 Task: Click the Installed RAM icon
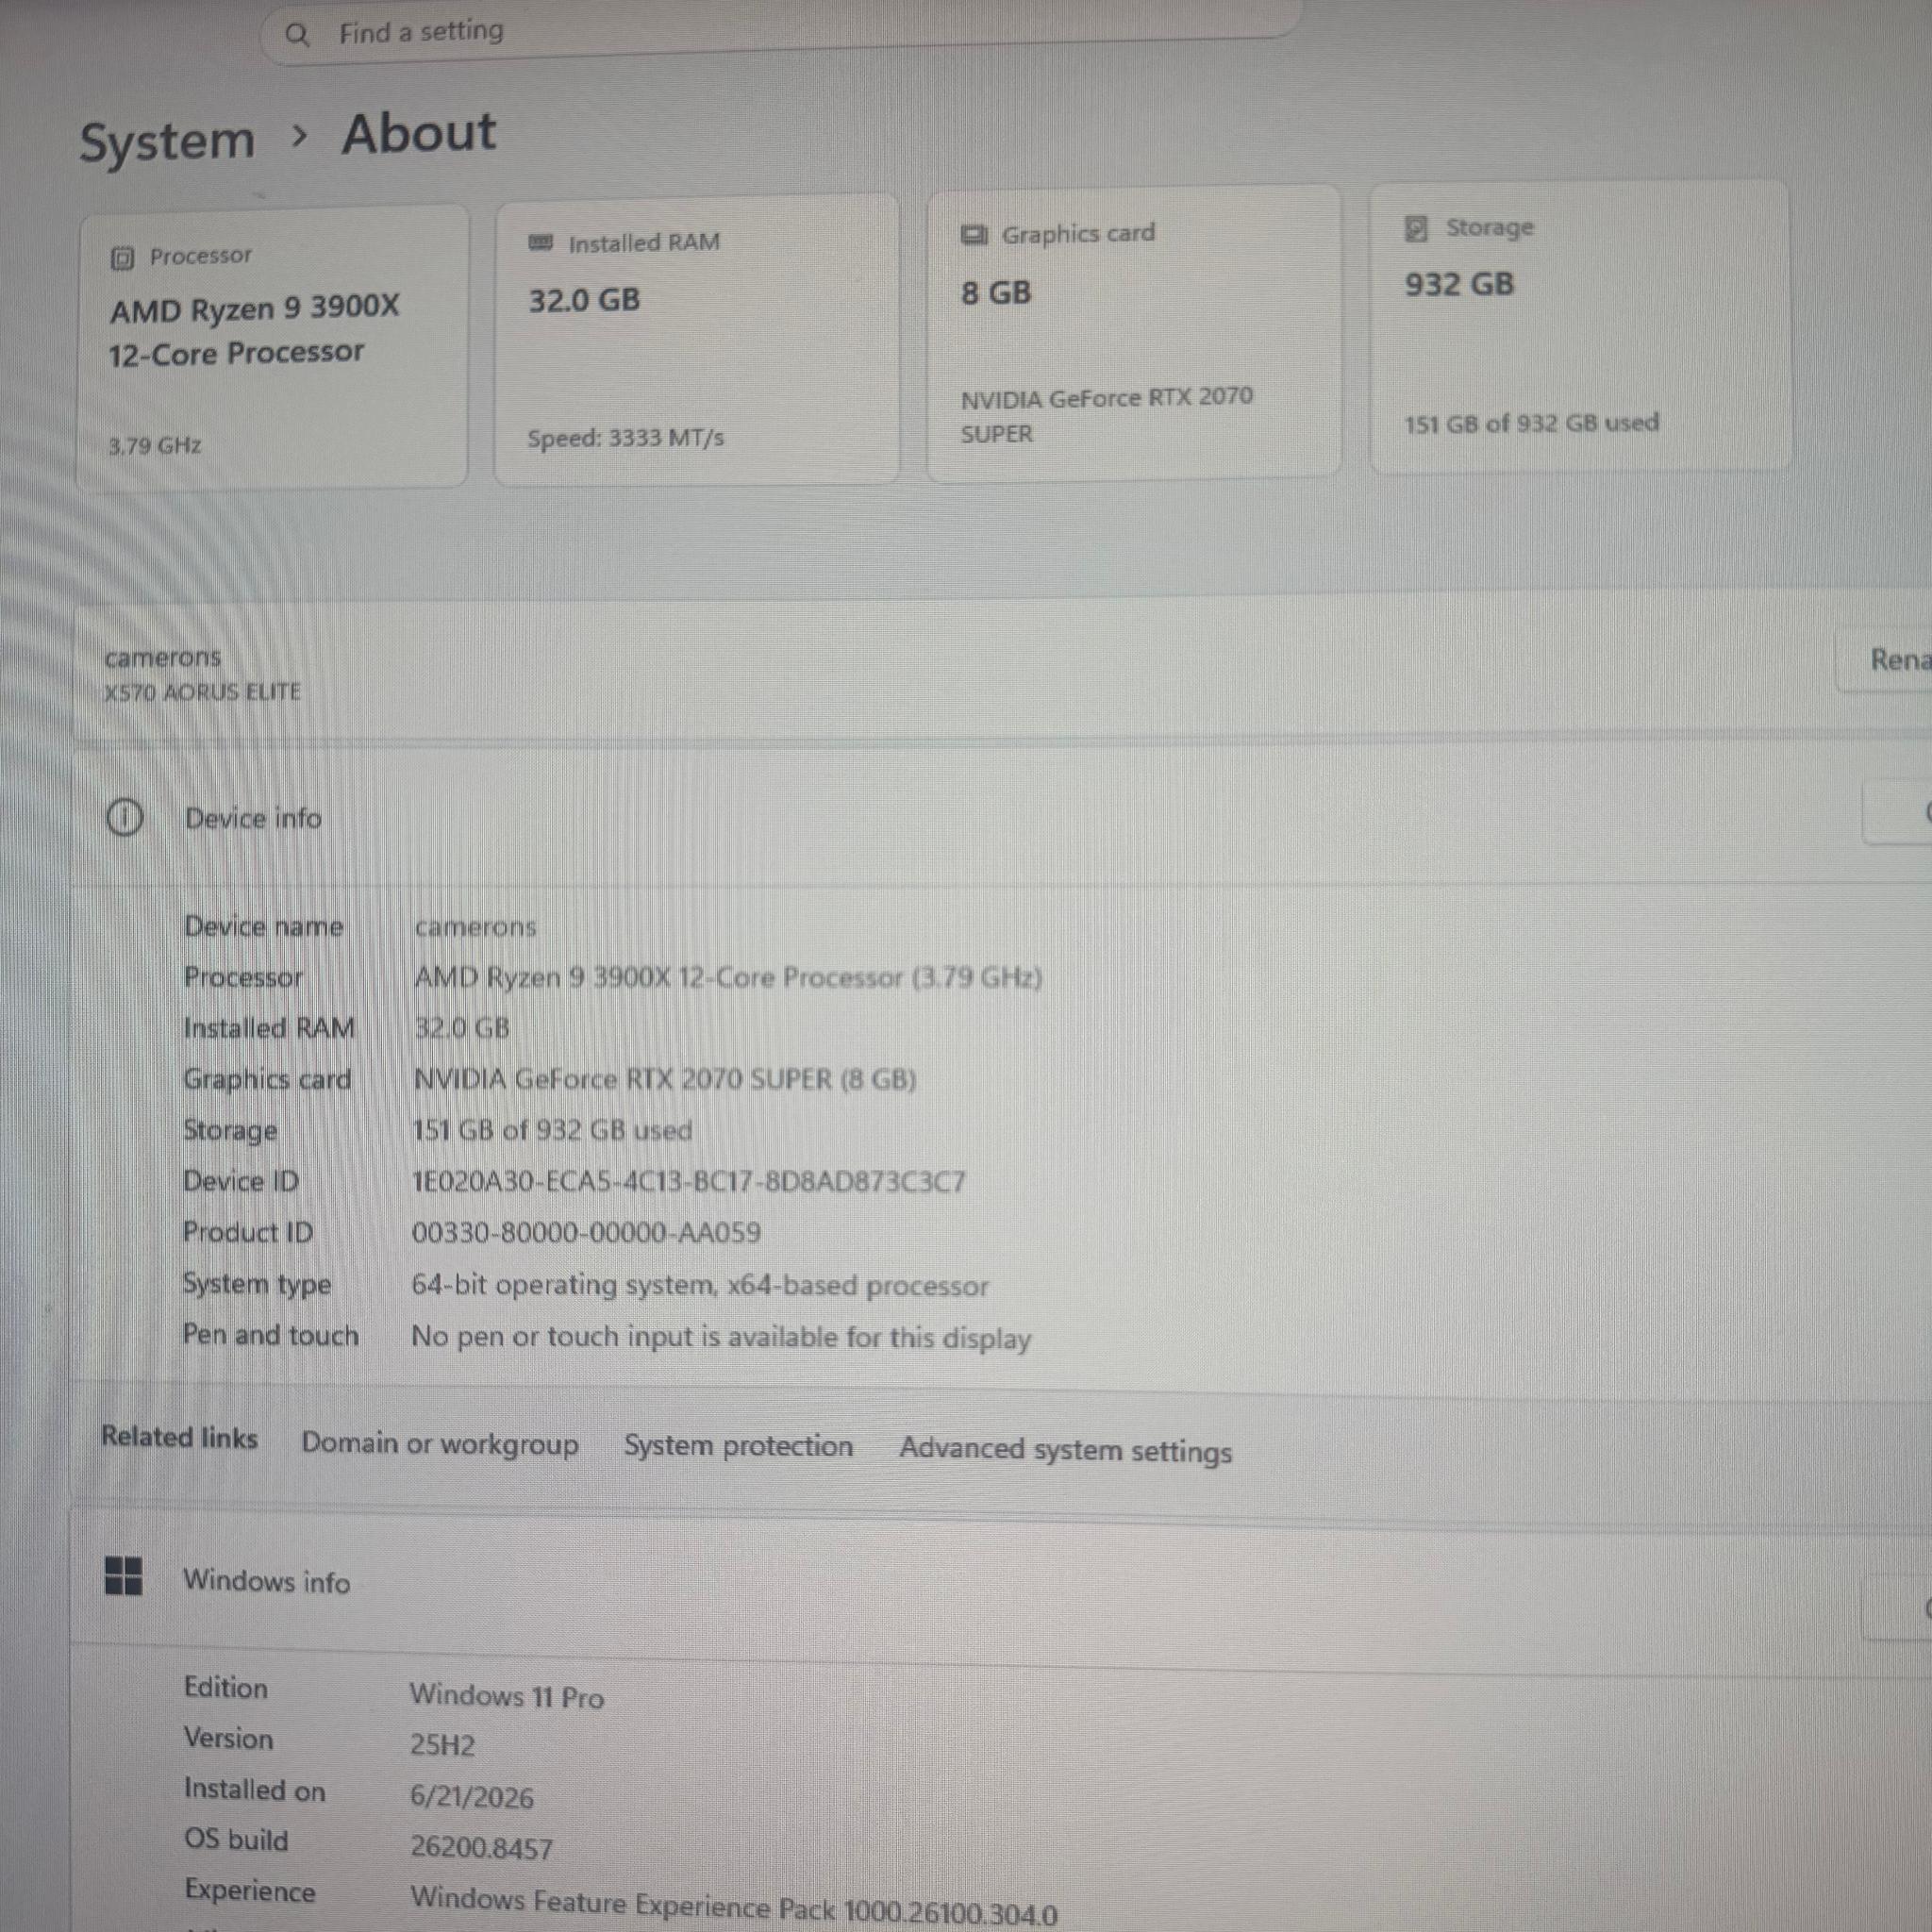click(x=541, y=243)
